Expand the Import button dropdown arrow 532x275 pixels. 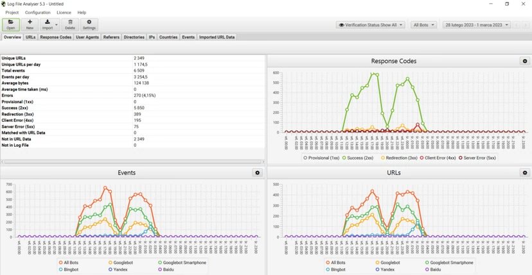pos(57,25)
